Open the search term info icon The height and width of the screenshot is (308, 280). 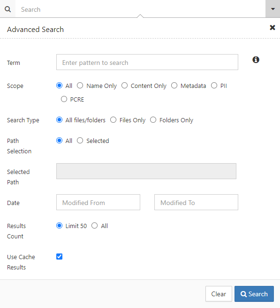pos(256,60)
